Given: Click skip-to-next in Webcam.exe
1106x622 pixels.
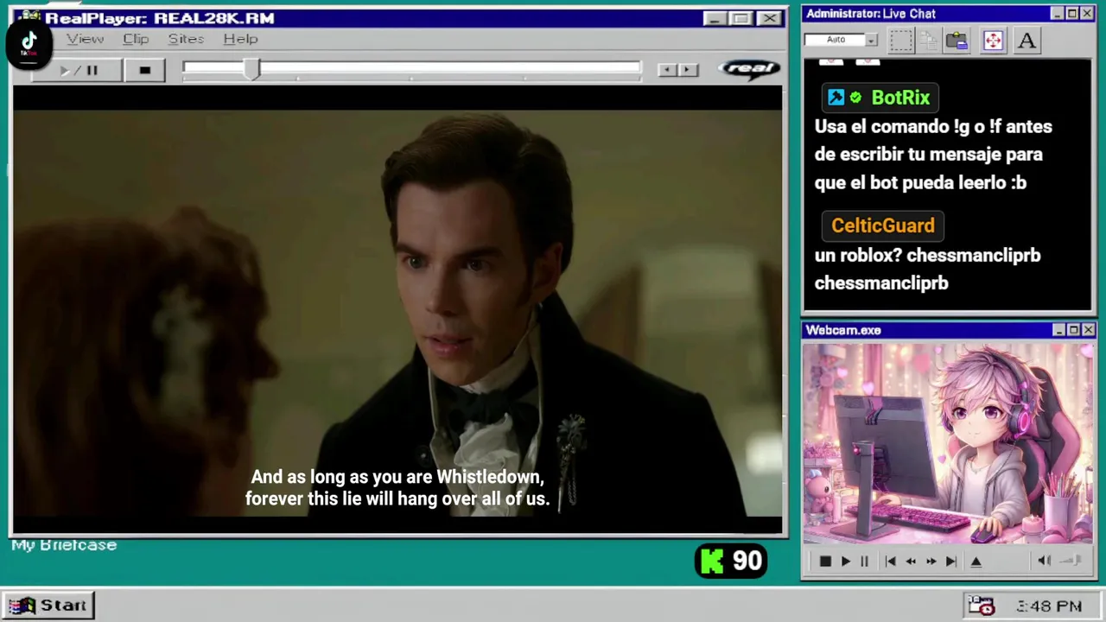Looking at the screenshot, I should click(950, 562).
